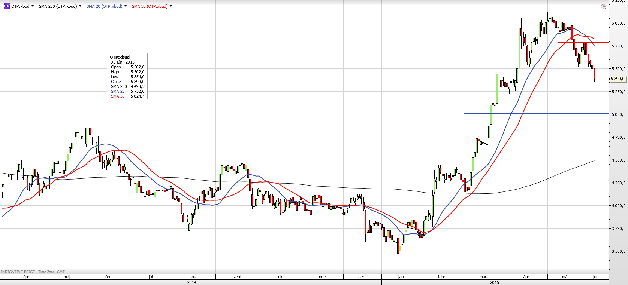Click the SMA 200 (OTP:xbud) indicator label

tap(58, 6)
